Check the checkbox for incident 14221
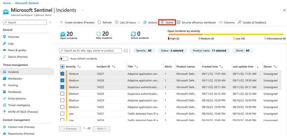287x136 pixels. (x=62, y=114)
